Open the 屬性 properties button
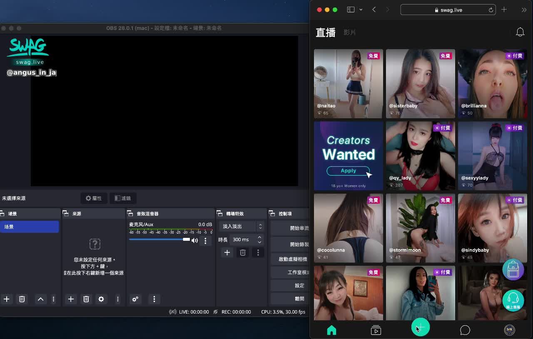This screenshot has height=339, width=533. tap(94, 198)
